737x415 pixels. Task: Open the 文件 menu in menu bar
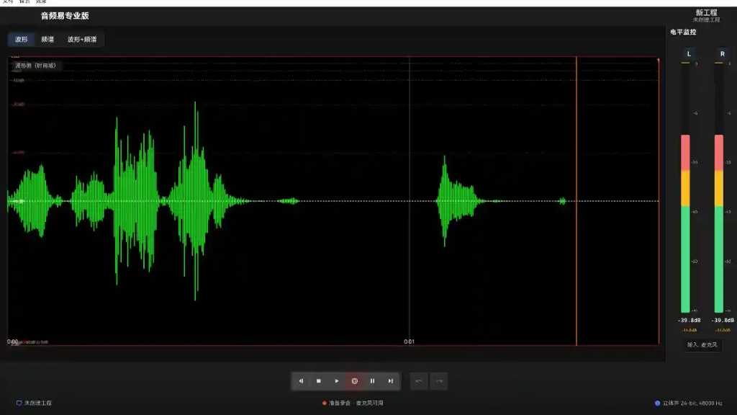8,1
